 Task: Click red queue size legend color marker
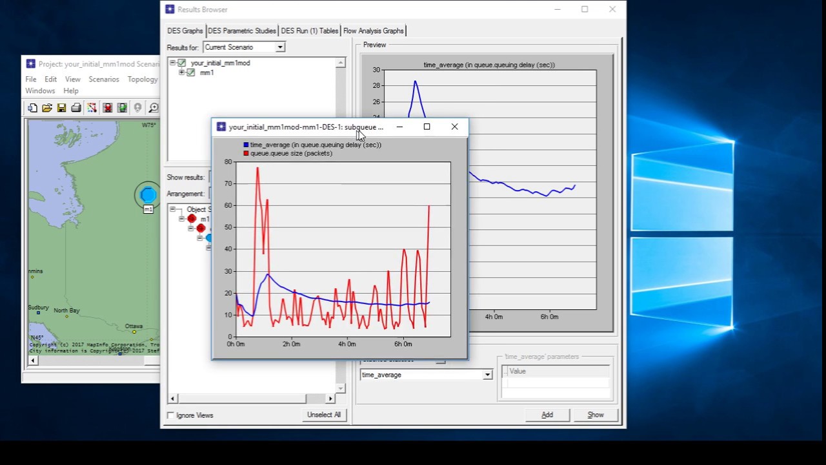point(246,153)
